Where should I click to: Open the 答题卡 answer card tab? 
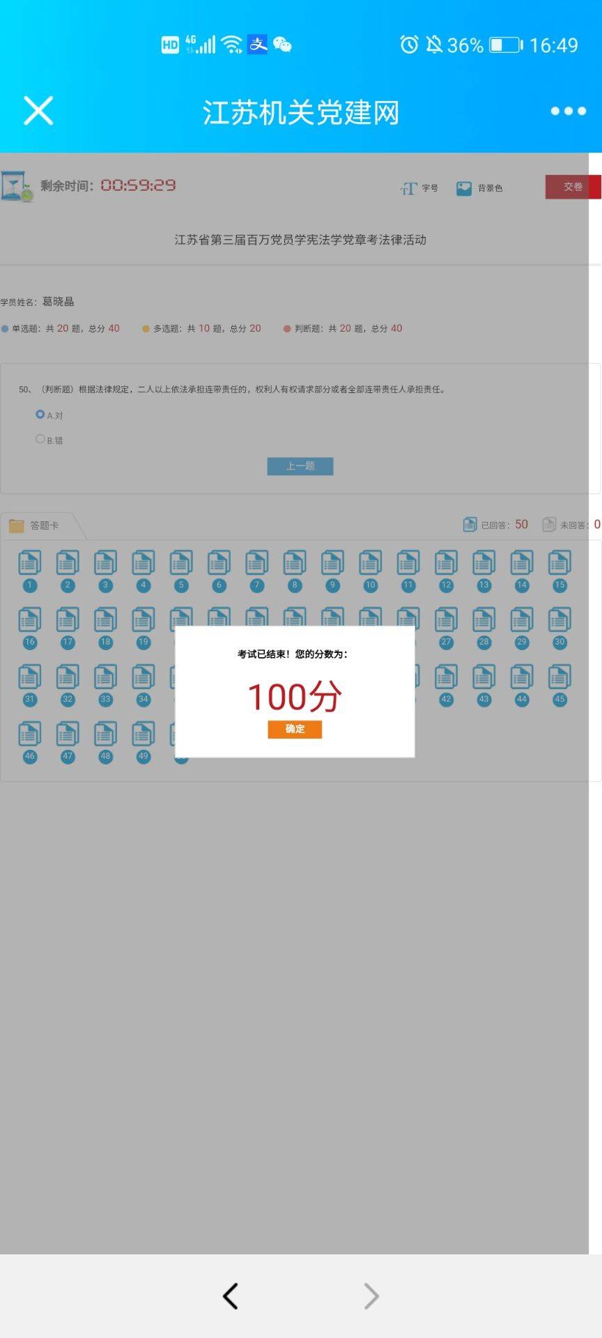[43, 525]
